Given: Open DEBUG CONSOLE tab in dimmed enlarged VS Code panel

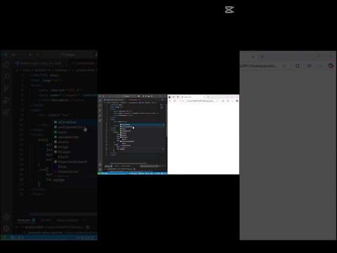Looking at the screenshot, I should pos(67,220).
